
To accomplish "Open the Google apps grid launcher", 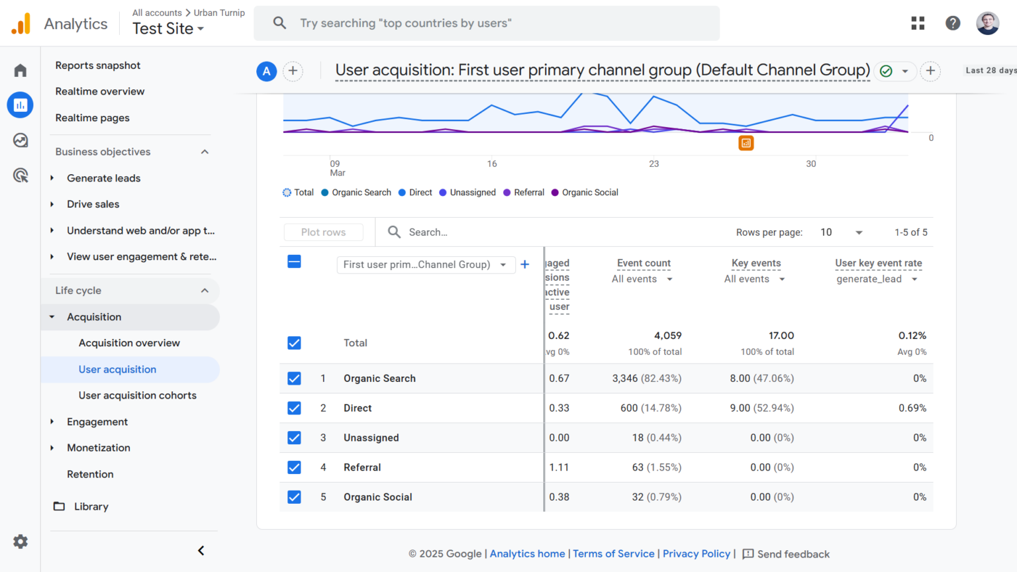I will click(918, 23).
